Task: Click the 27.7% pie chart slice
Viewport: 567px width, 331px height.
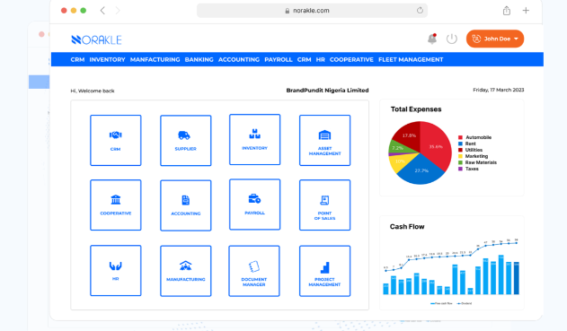Action: pyautogui.click(x=421, y=170)
